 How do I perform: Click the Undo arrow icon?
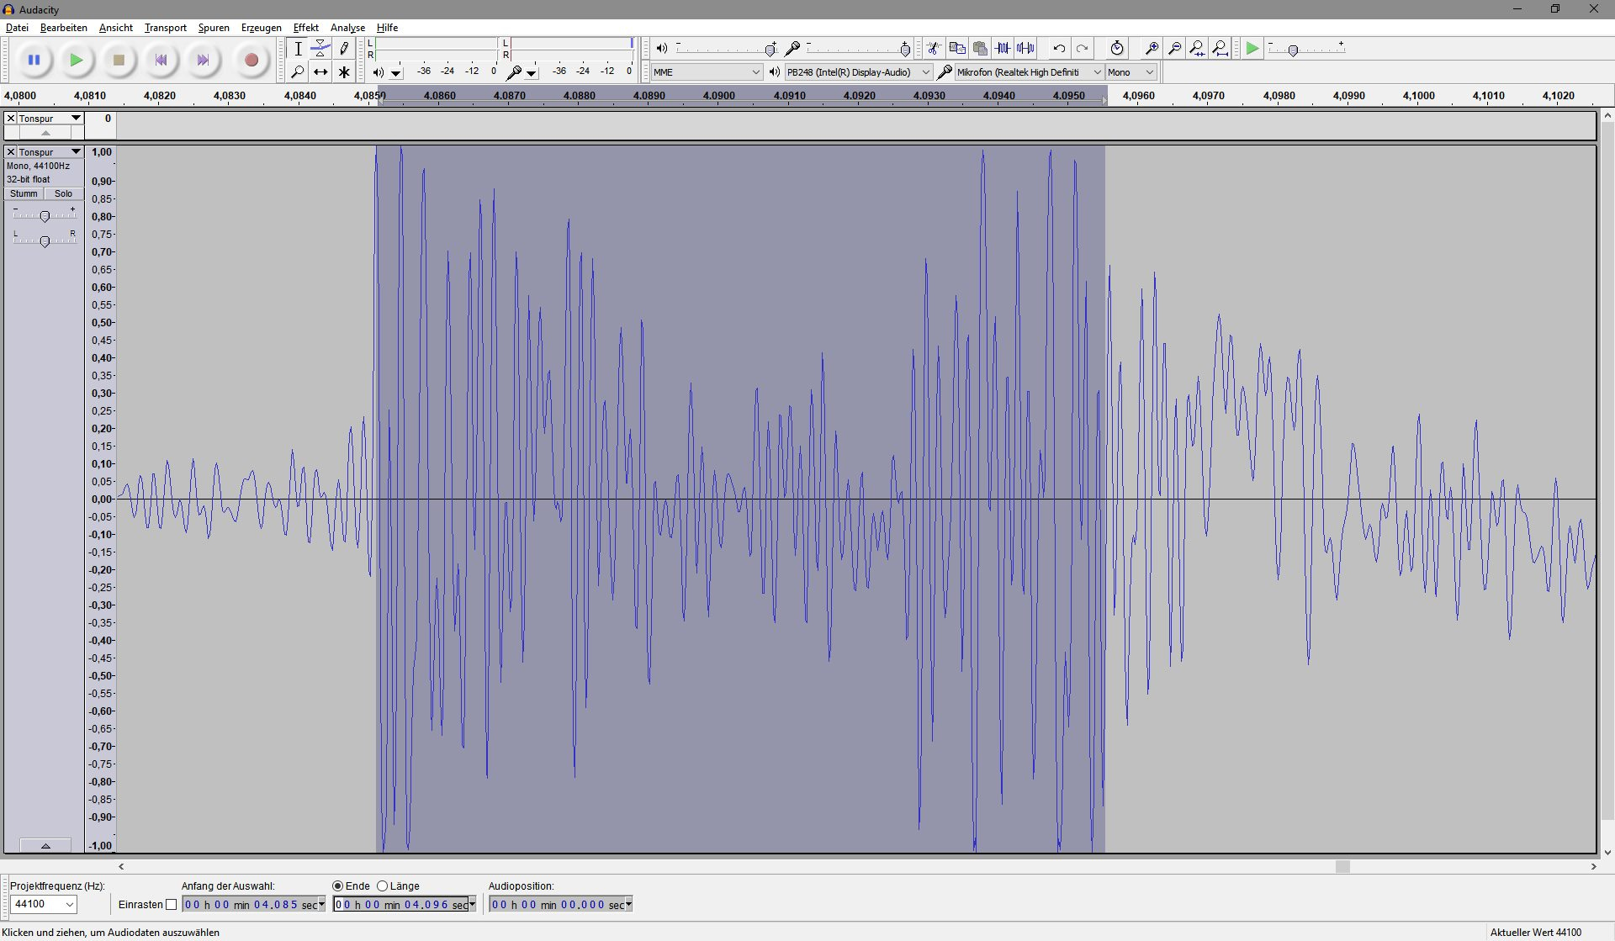[1059, 48]
